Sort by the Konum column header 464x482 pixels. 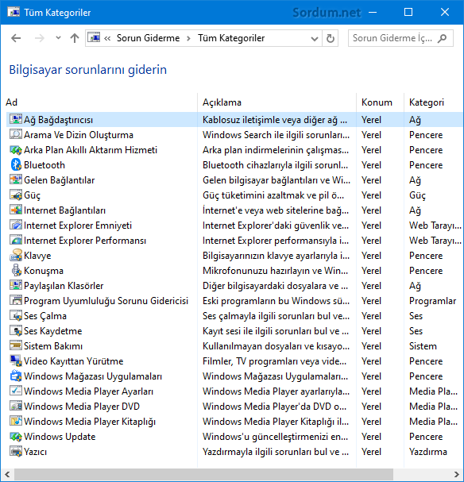click(x=380, y=102)
